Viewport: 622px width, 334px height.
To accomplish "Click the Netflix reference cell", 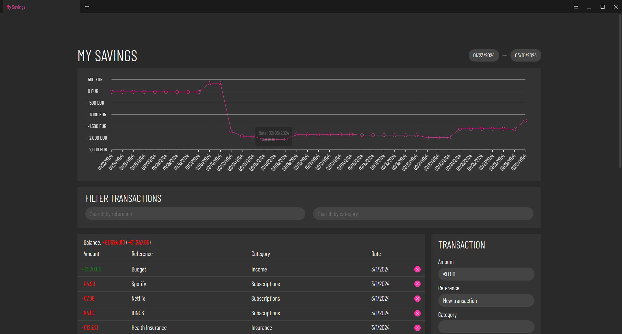I will tap(138, 298).
